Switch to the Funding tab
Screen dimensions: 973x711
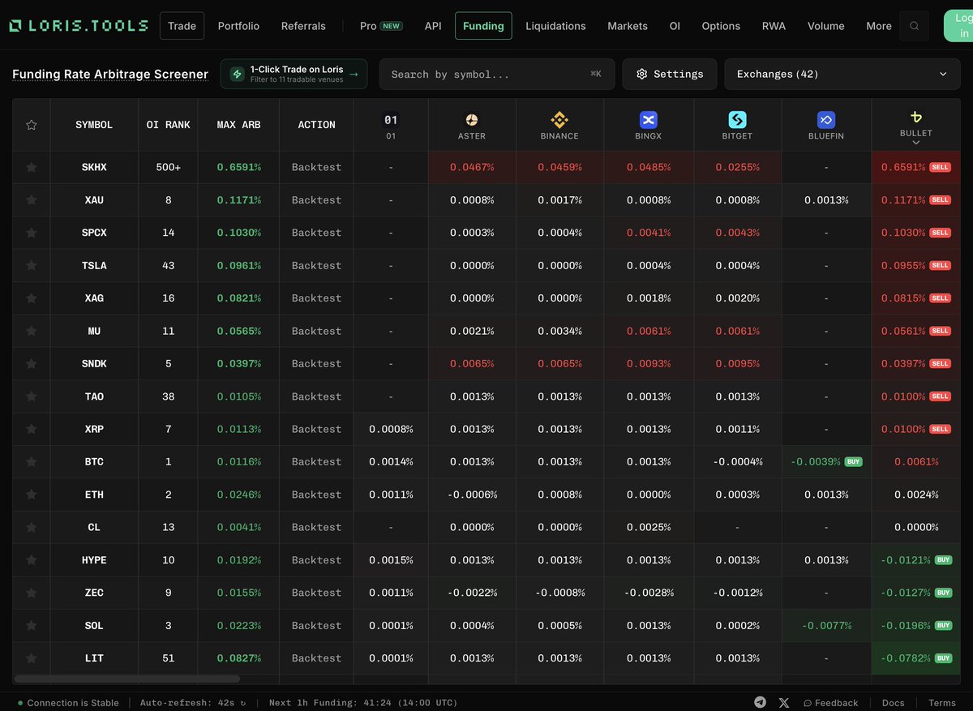tap(483, 26)
